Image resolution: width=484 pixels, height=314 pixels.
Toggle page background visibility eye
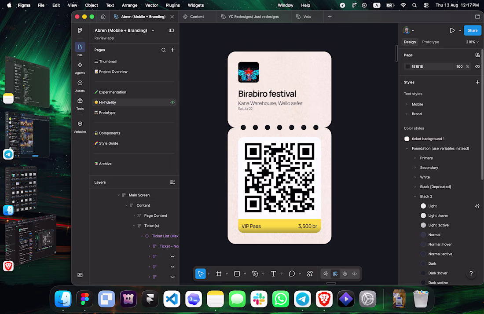coord(477,66)
